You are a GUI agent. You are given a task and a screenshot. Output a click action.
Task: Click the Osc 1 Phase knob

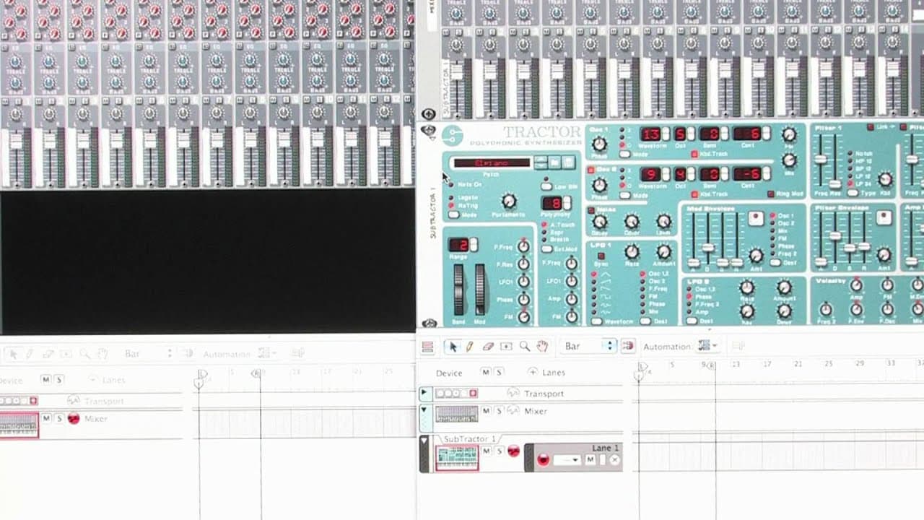(x=599, y=144)
